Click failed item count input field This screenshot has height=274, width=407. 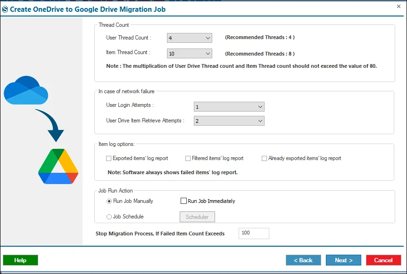click(x=254, y=234)
